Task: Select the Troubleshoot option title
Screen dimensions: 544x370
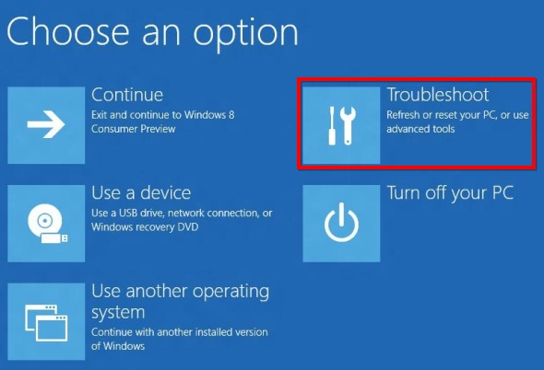Action: click(x=438, y=95)
